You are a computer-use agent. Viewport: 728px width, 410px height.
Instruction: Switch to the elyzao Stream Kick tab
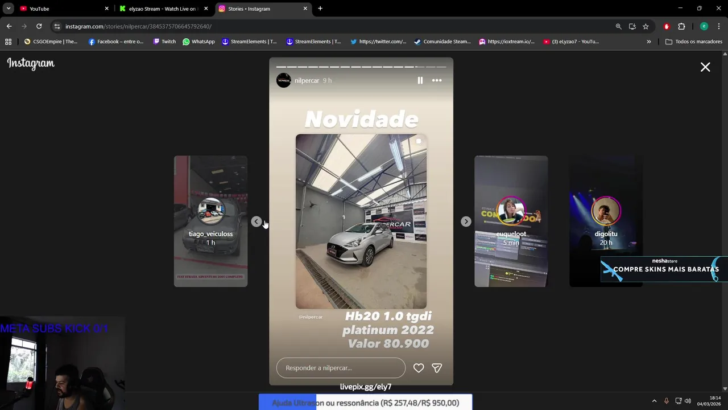[x=163, y=9]
